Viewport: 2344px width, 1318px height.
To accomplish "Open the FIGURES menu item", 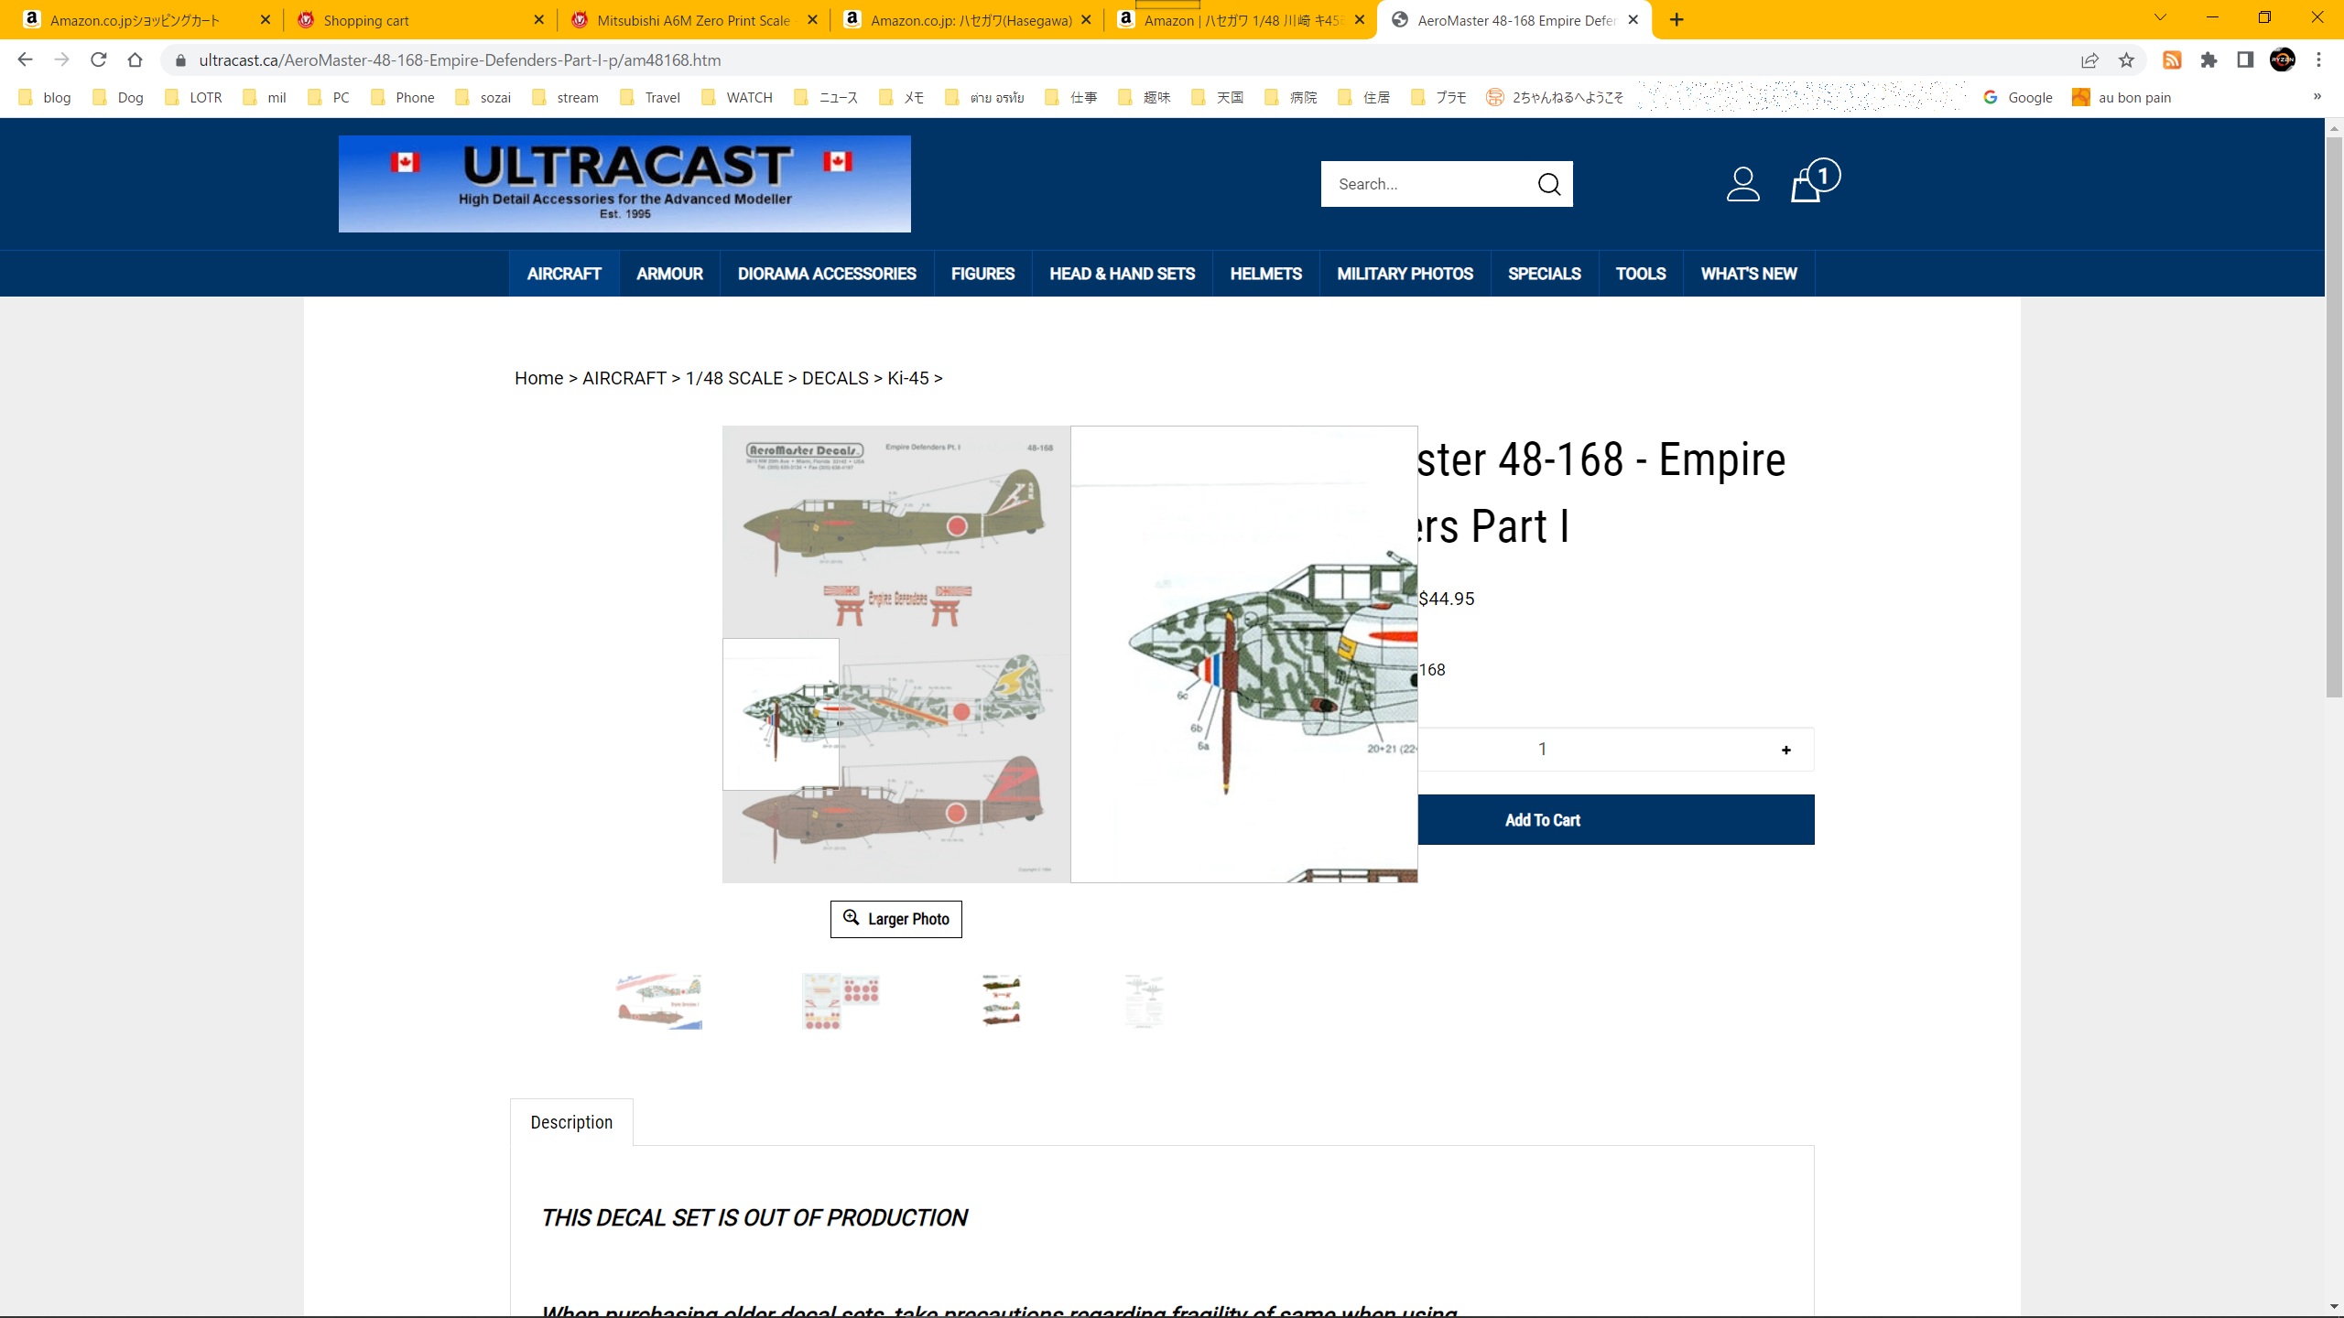I will tap(982, 274).
